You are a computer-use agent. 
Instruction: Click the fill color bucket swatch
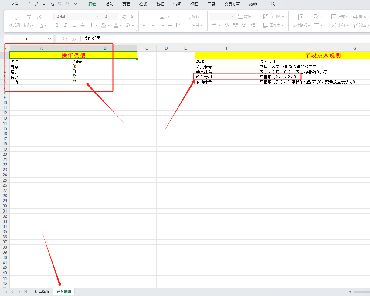(104, 25)
